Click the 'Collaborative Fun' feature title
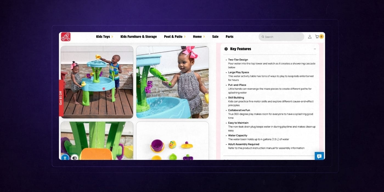384x192 pixels. click(x=239, y=110)
